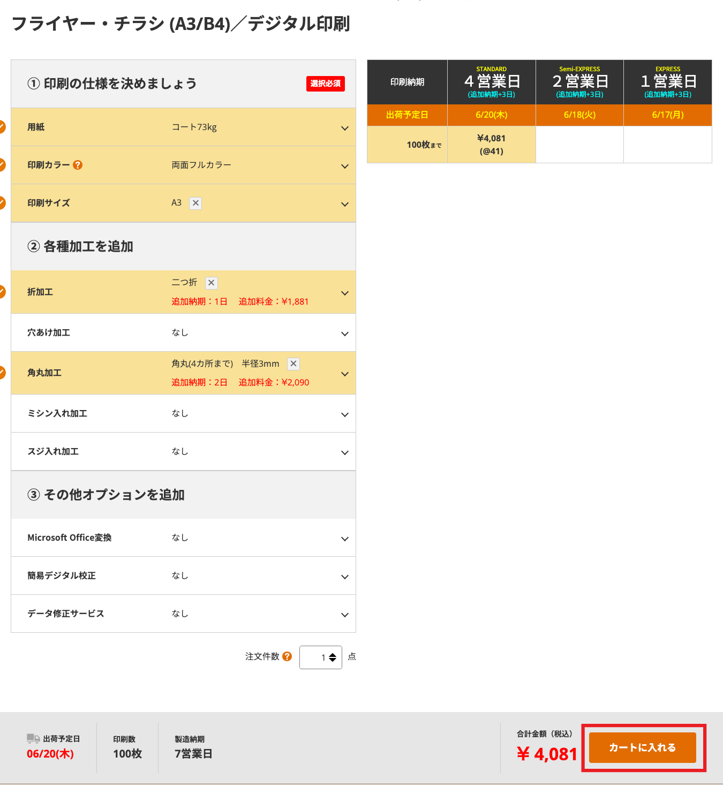
Task: Click the 6/20(木) shipping date cell
Action: point(492,115)
